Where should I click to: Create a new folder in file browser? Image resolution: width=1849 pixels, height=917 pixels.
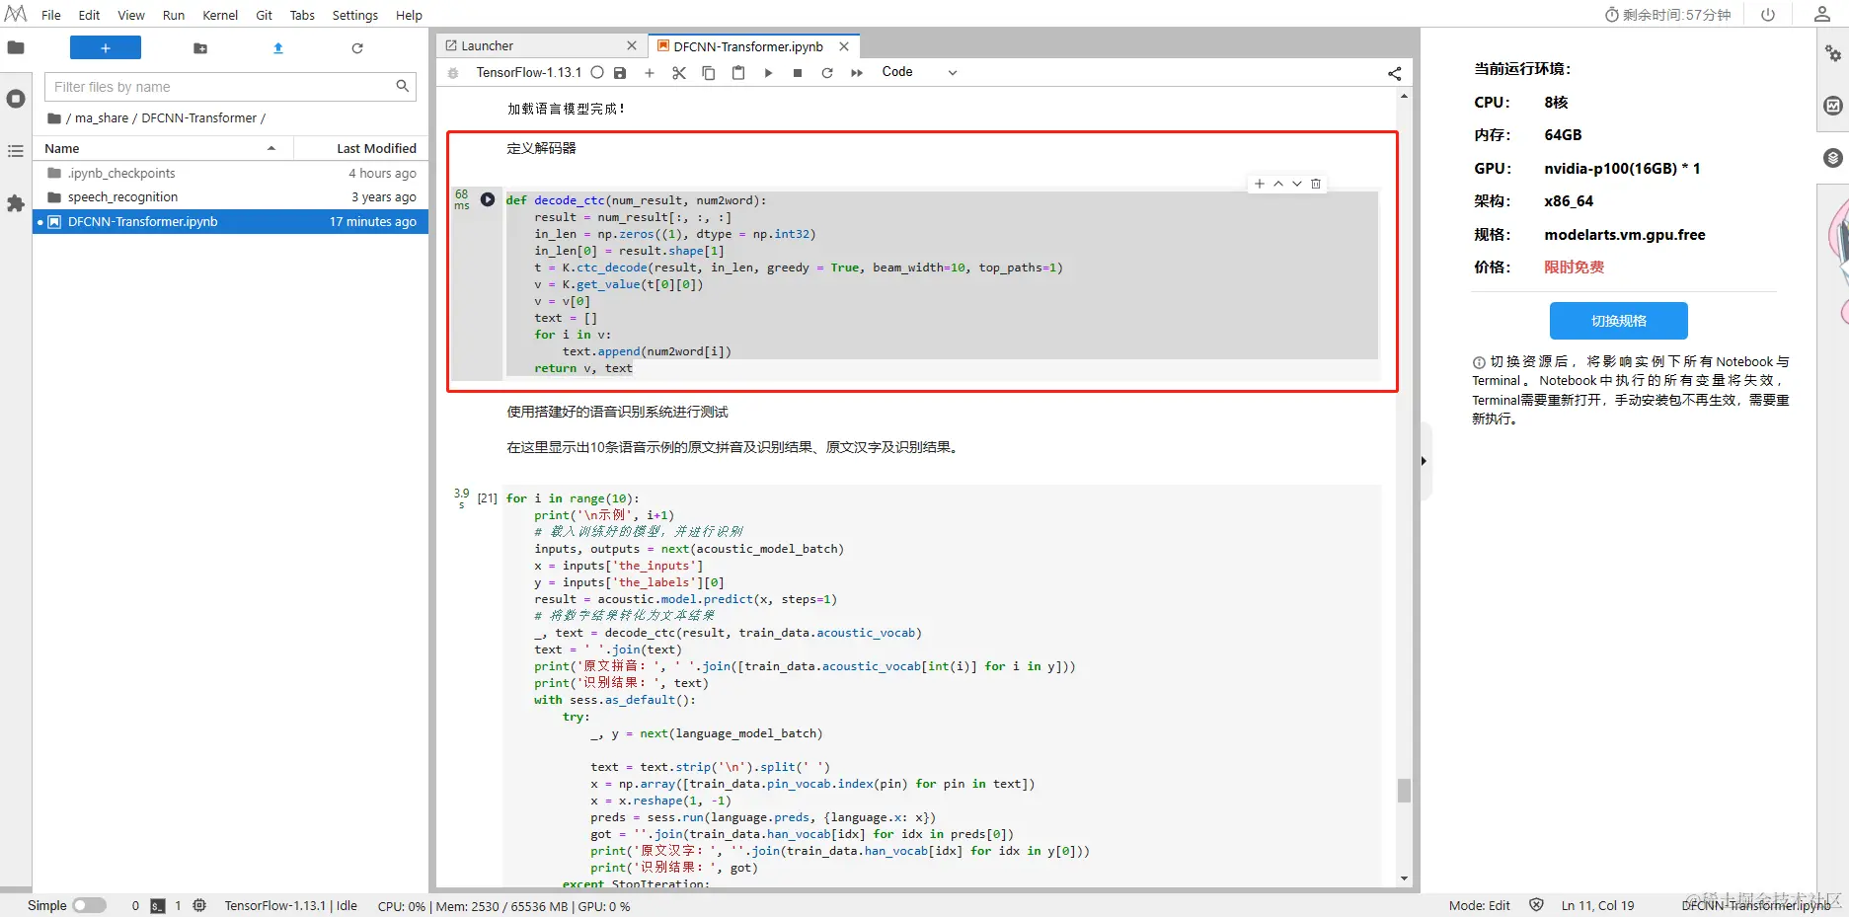pos(200,48)
